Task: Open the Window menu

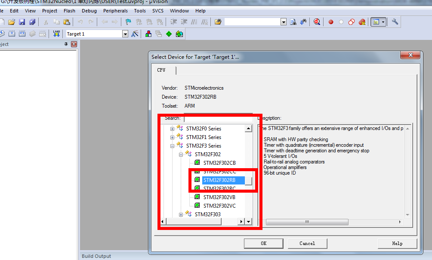Action: pyautogui.click(x=179, y=11)
